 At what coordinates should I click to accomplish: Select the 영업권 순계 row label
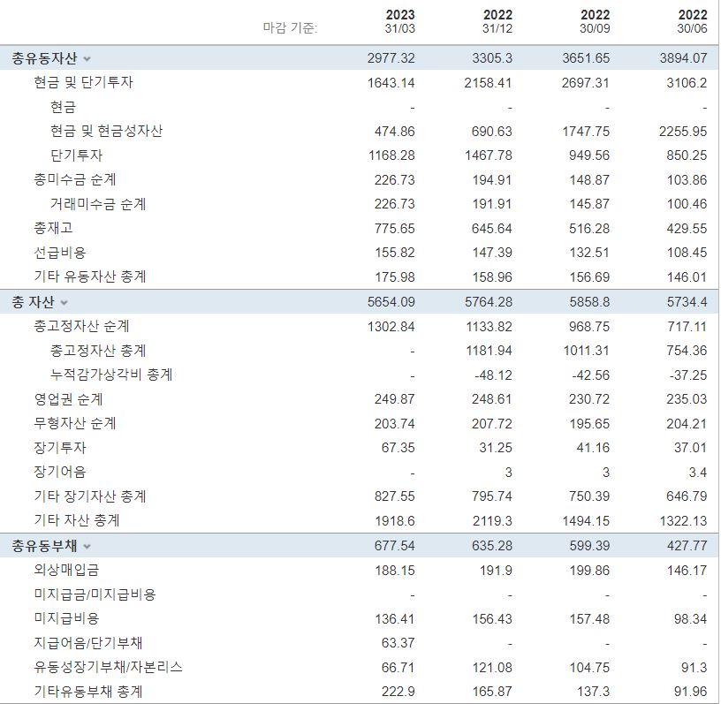68,399
